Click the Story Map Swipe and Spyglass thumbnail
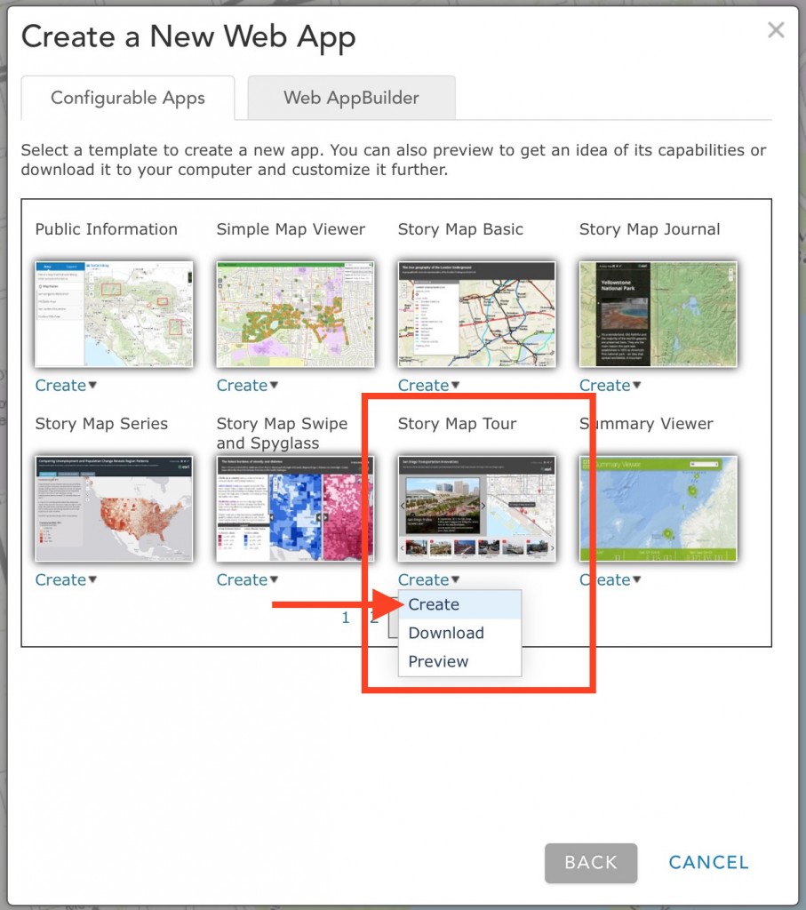 295,508
